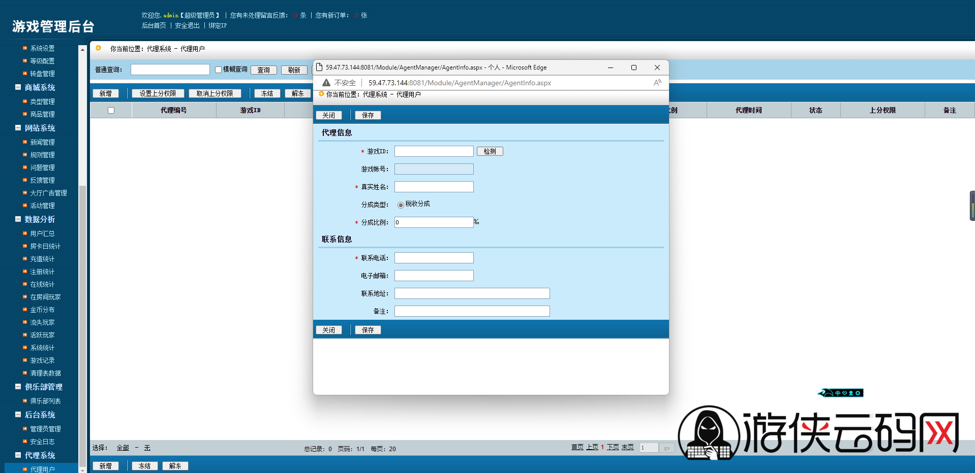Open 金币分布 in the sidebar

(42, 310)
